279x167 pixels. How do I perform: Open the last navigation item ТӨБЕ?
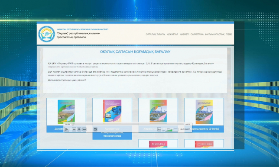click(x=229, y=34)
